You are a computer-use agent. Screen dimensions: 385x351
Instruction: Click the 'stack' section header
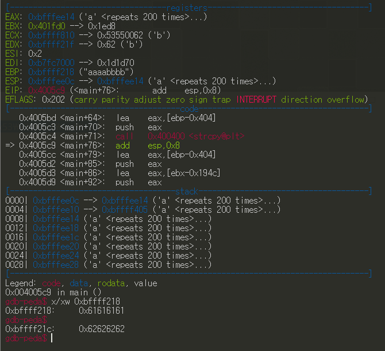(x=187, y=191)
